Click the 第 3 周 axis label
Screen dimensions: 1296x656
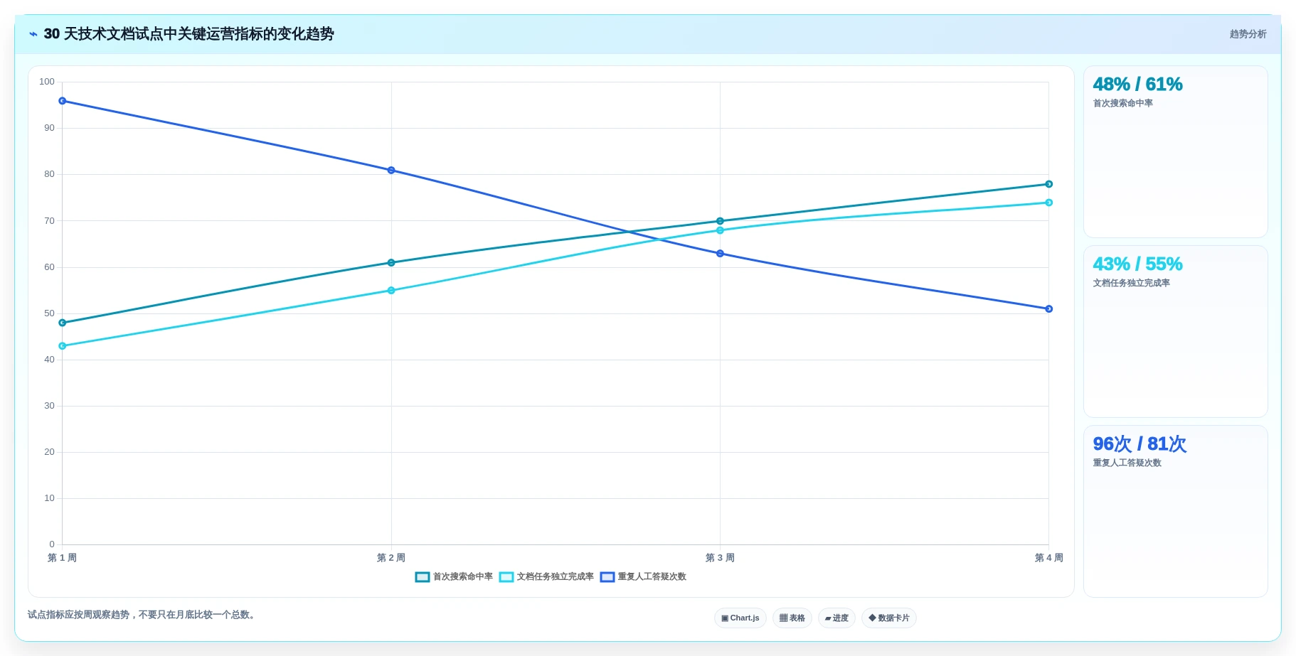click(x=720, y=558)
